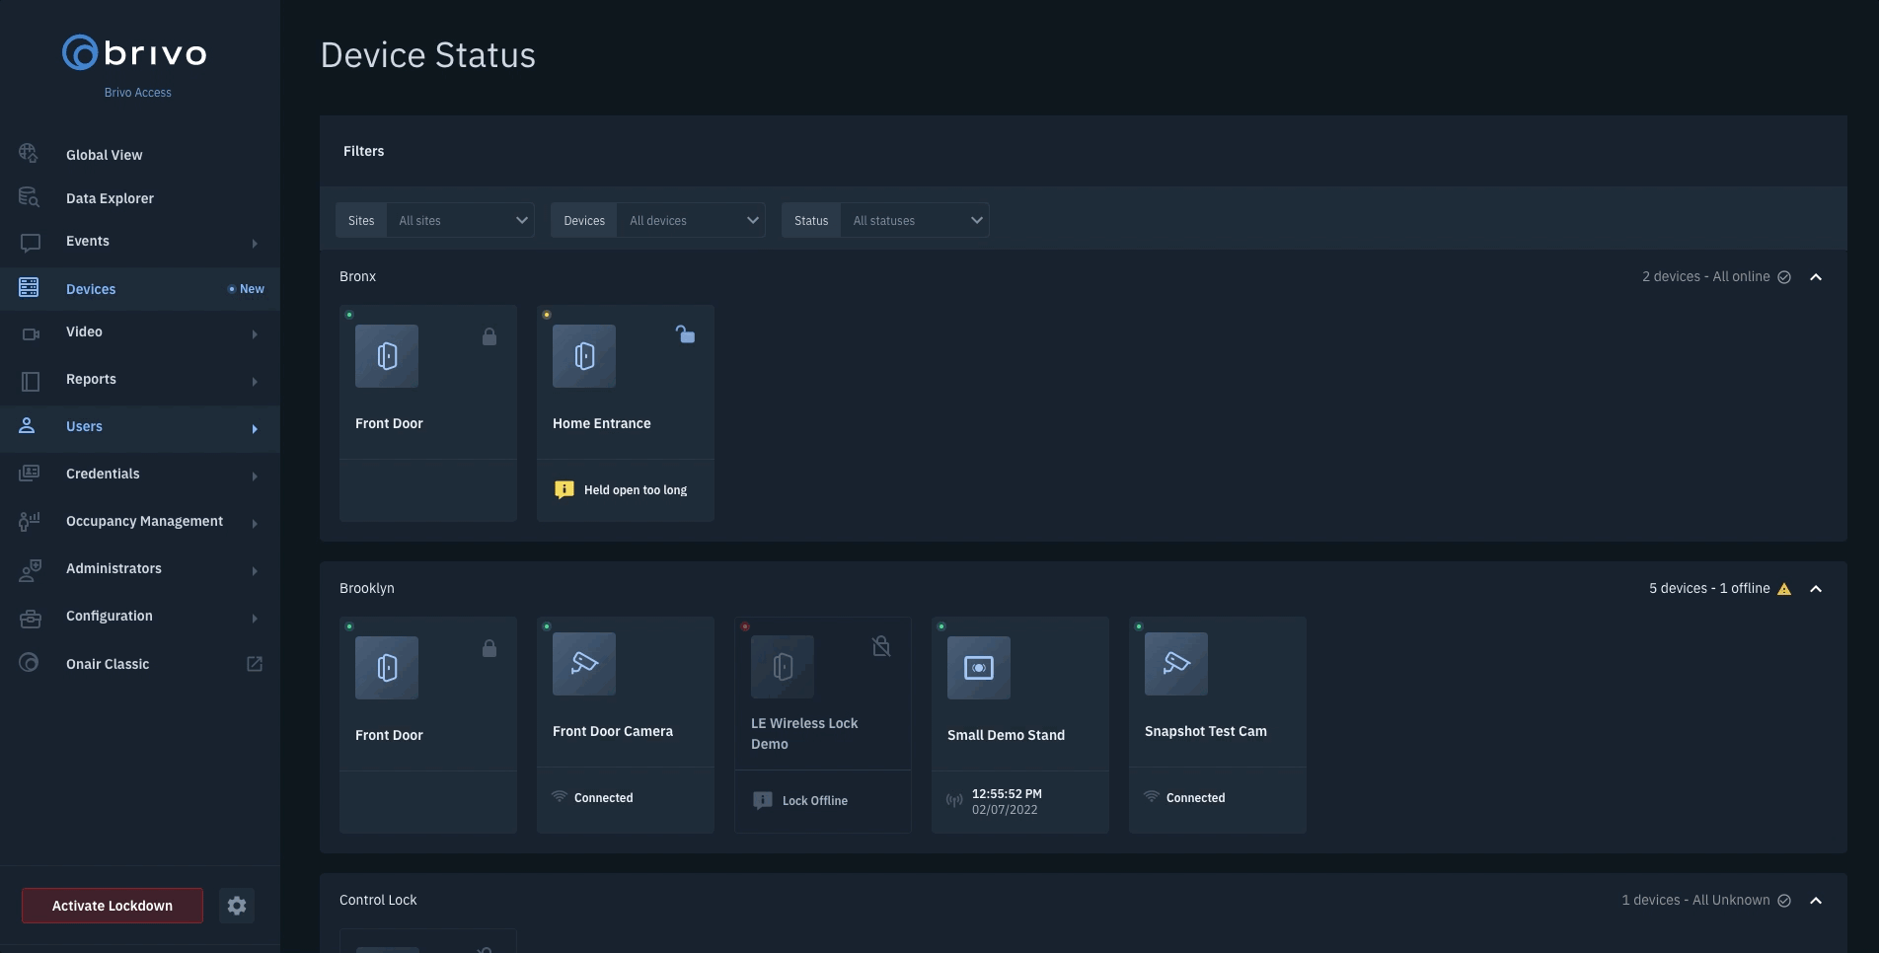The image size is (1879, 953).
Task: Open the Home Entrance device card
Action: 626,413
